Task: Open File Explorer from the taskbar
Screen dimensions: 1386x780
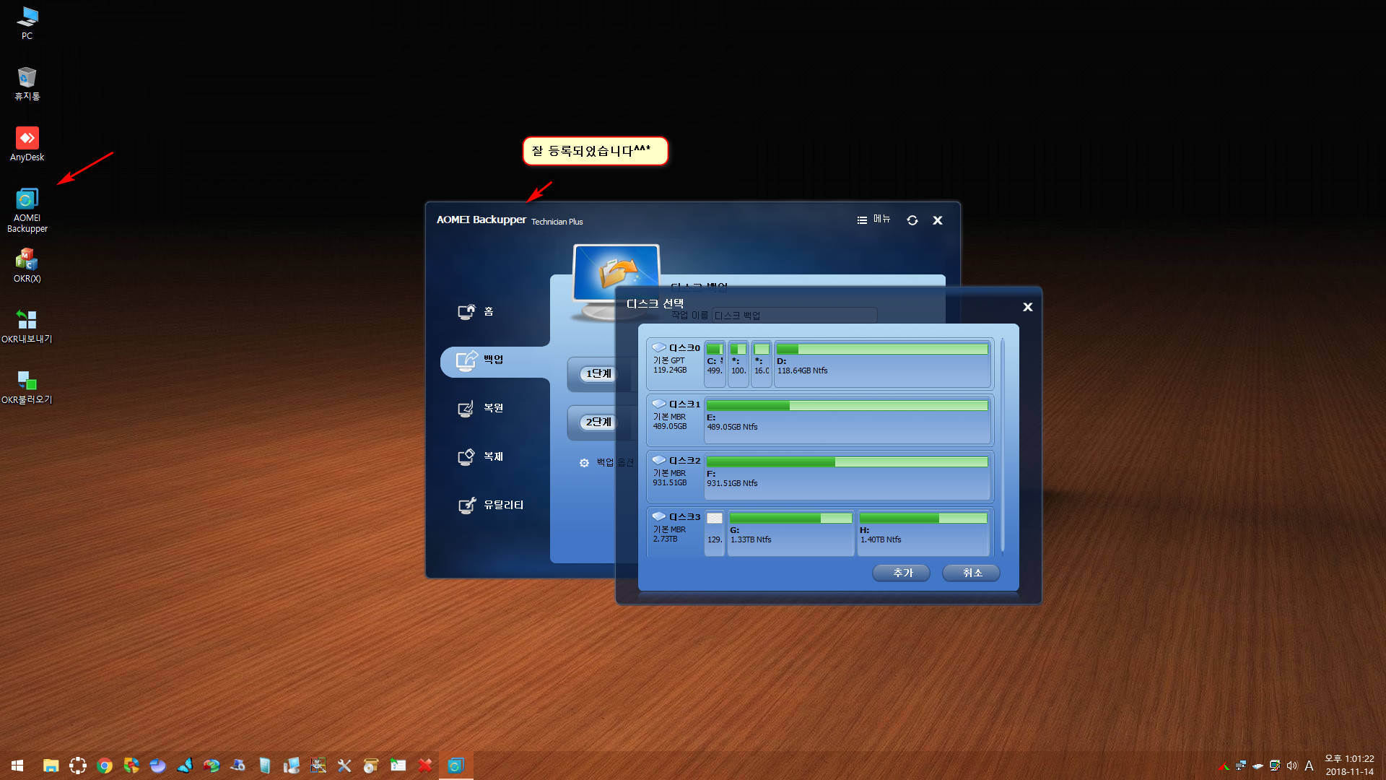Action: coord(51,766)
